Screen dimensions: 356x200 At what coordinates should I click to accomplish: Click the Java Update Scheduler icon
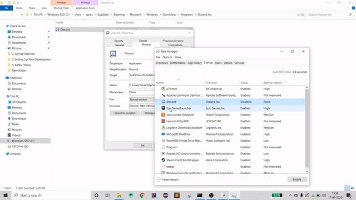click(x=163, y=115)
